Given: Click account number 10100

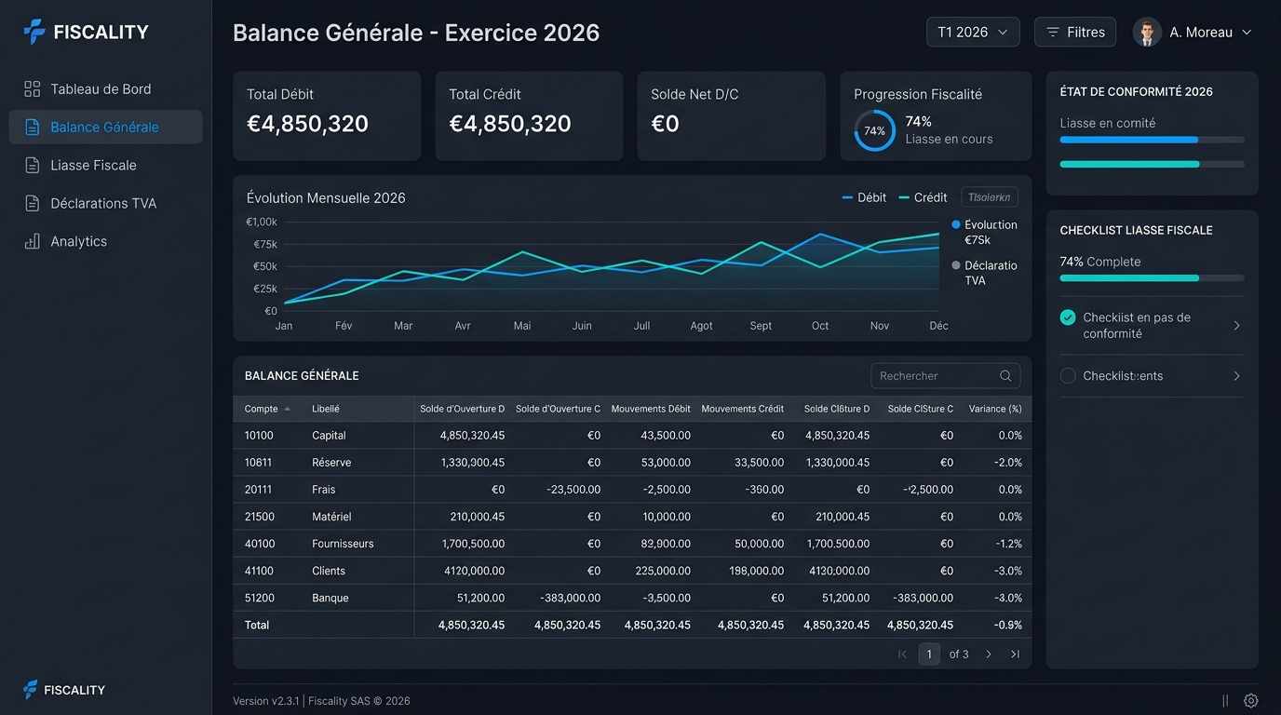Looking at the screenshot, I should coord(259,436).
